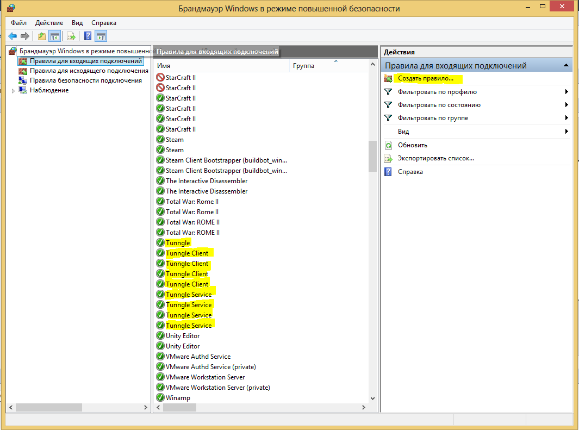Select the Наблюдение tree item
The image size is (579, 430).
[49, 90]
